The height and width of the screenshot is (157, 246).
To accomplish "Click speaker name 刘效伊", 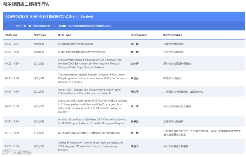I will tap(135, 64).
